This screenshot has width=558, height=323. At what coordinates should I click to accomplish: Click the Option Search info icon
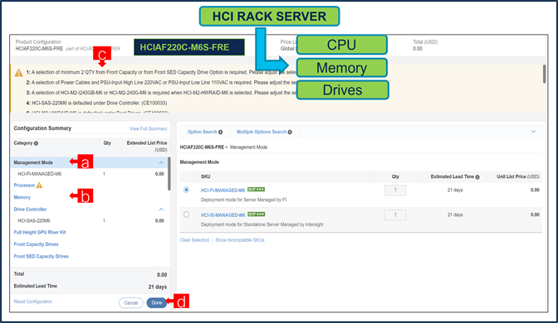pyautogui.click(x=221, y=132)
